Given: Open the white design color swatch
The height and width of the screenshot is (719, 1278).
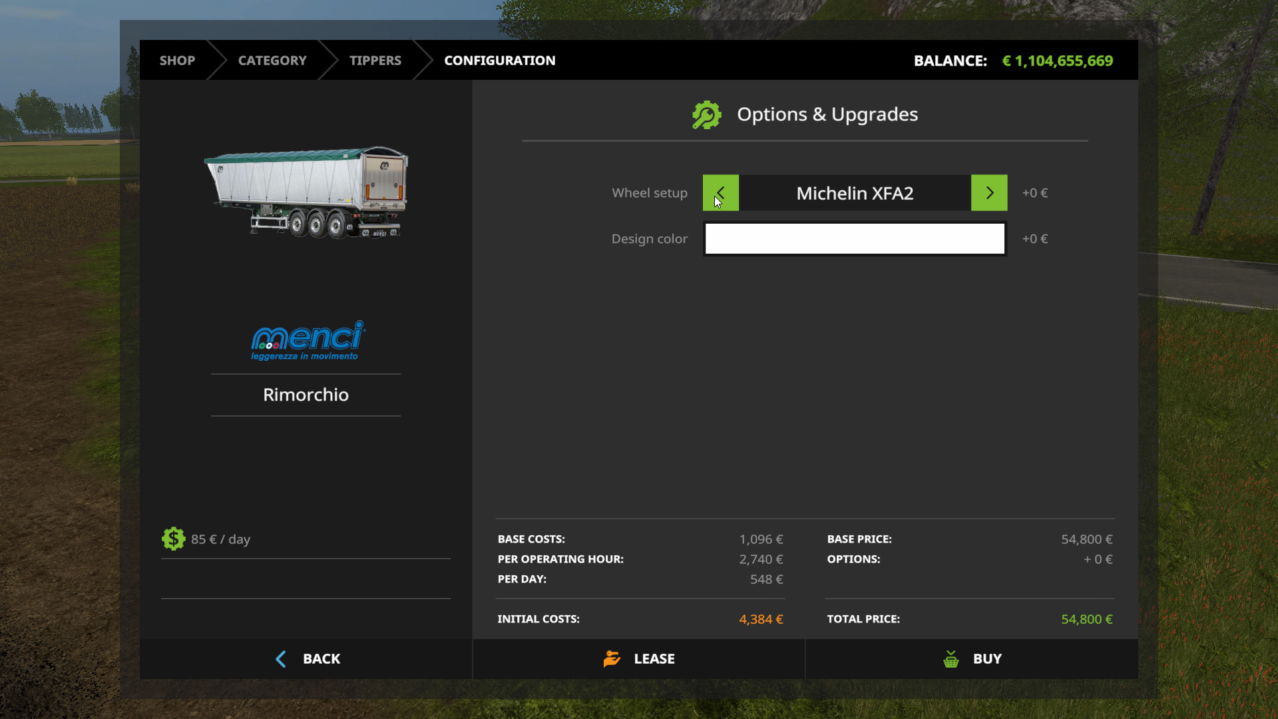Looking at the screenshot, I should pyautogui.click(x=855, y=239).
